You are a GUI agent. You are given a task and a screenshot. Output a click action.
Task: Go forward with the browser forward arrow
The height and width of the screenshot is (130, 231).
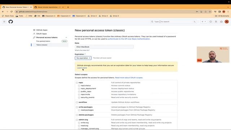click(7, 12)
